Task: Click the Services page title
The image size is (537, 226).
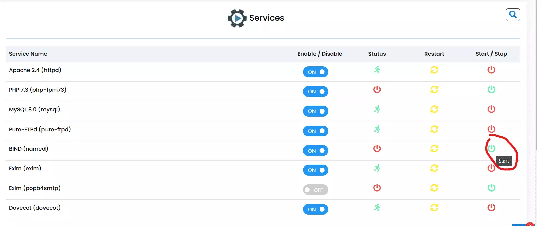Action: coord(267,18)
